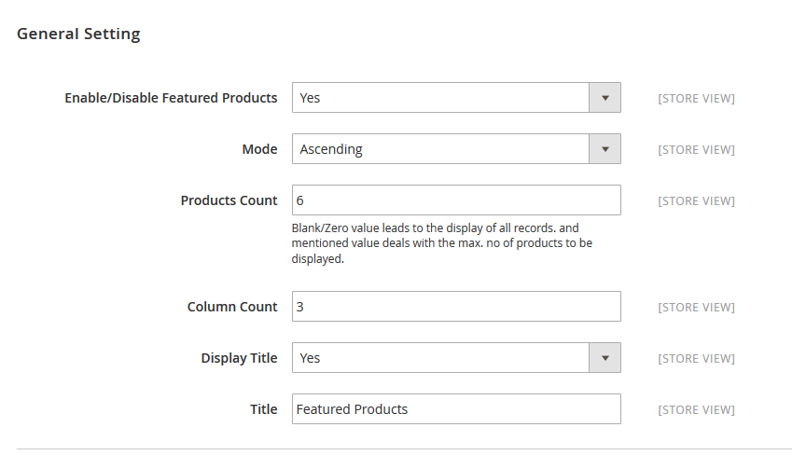This screenshot has width=792, height=455.
Task: Click the arrow icon of Enable/Disable Featured Products
Action: 604,98
